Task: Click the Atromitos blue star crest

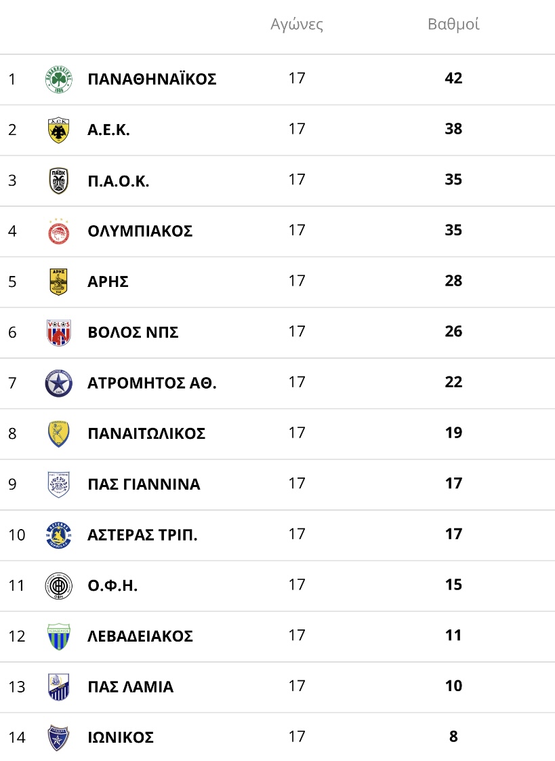Action: [x=59, y=383]
